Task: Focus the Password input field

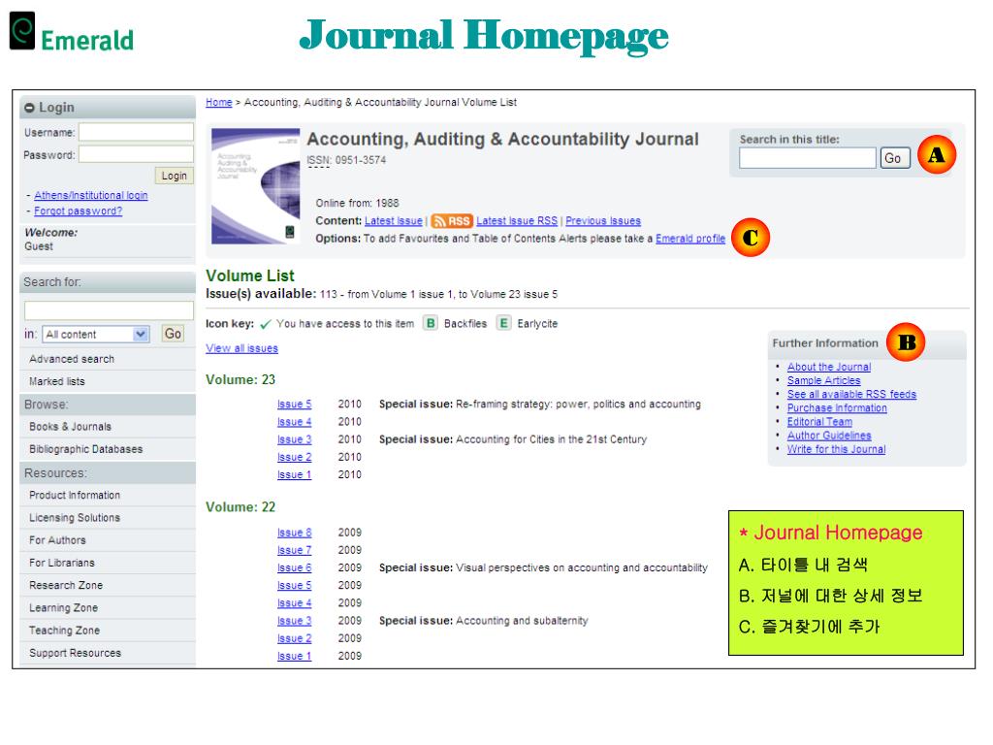Action: 136,154
